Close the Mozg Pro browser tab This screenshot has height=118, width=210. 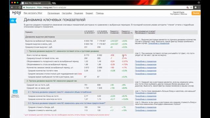tap(49, 3)
